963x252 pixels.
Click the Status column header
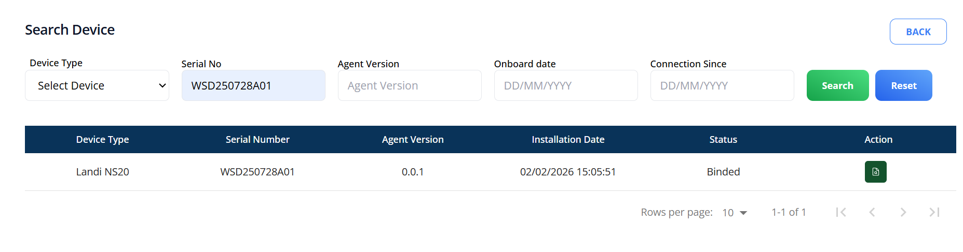723,139
